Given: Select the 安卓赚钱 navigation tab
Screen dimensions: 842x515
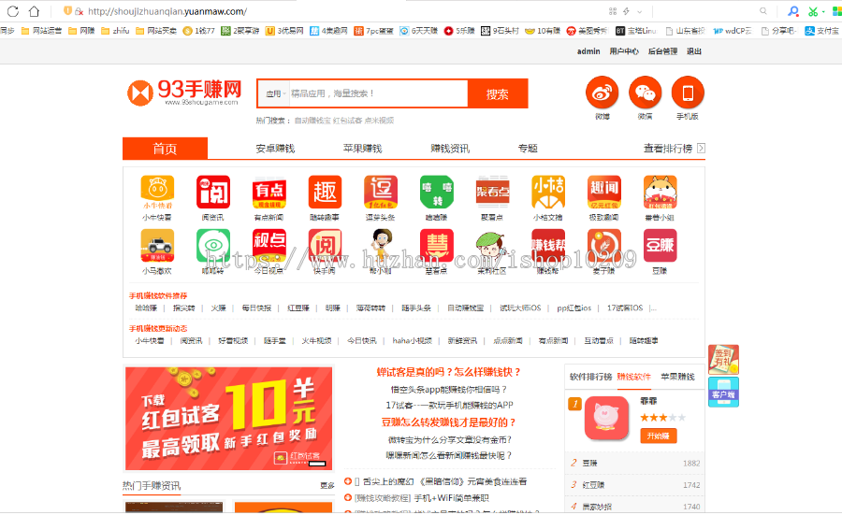Looking at the screenshot, I should [x=275, y=148].
